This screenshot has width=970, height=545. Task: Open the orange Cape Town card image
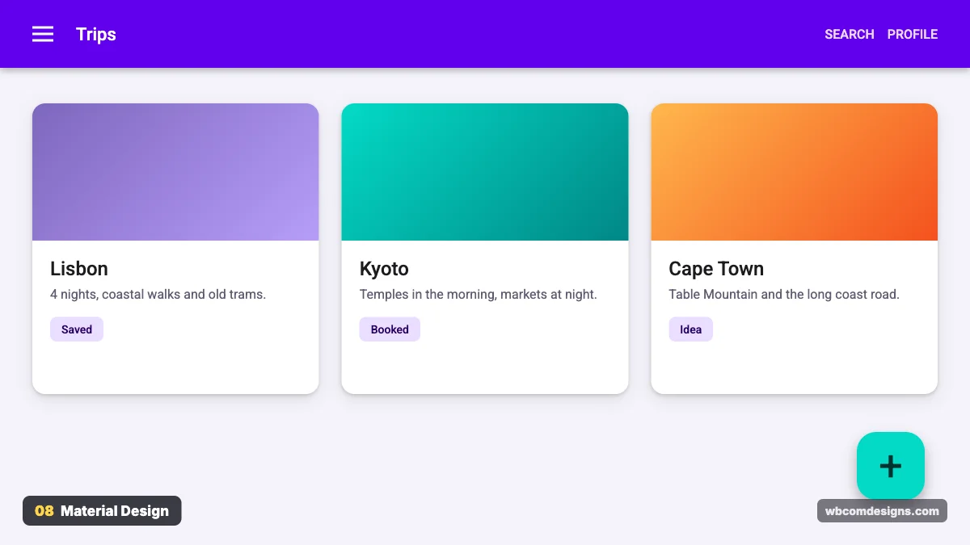coord(795,172)
